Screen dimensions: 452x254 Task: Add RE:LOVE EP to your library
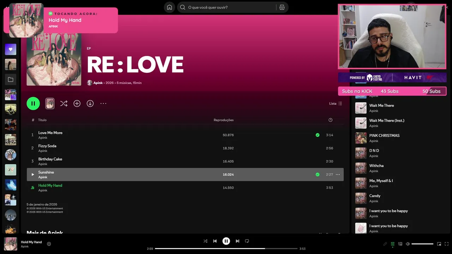coord(77,103)
